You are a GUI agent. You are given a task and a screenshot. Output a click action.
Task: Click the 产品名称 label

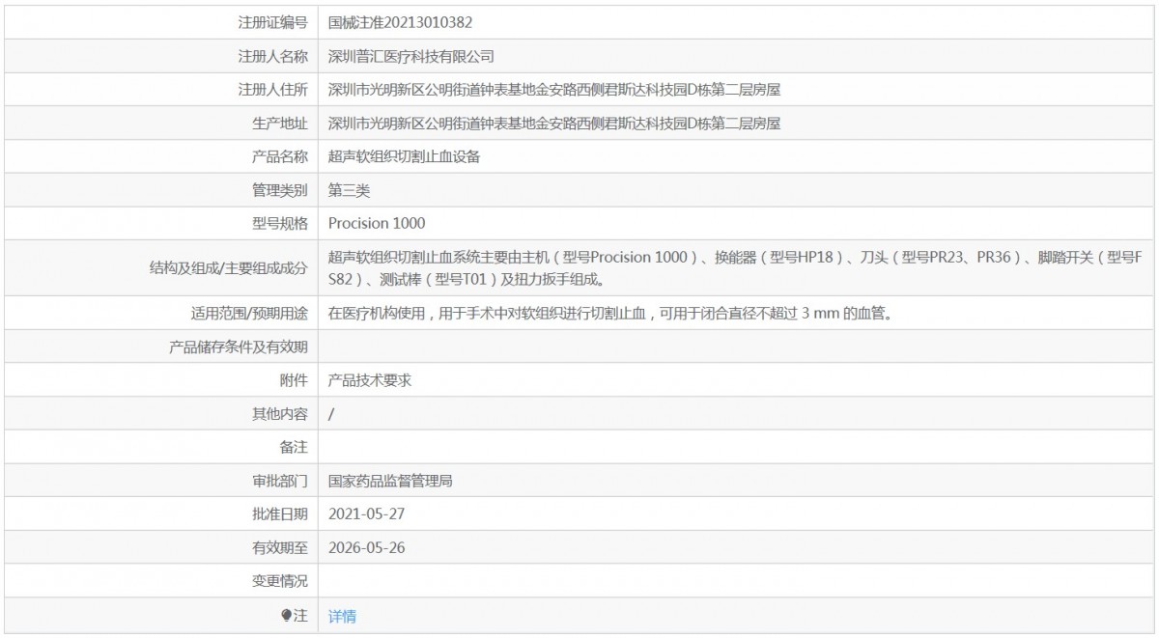[279, 156]
